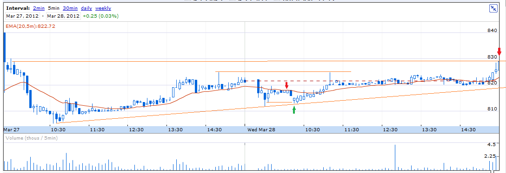Change chart interval to daily
The width and height of the screenshot is (506, 173).
point(87,8)
